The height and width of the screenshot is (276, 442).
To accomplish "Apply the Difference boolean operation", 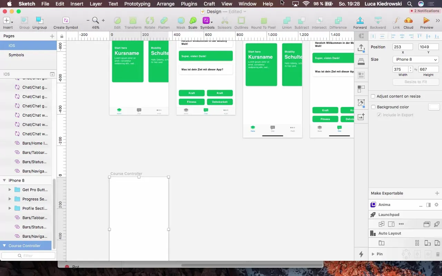I will pos(338,21).
